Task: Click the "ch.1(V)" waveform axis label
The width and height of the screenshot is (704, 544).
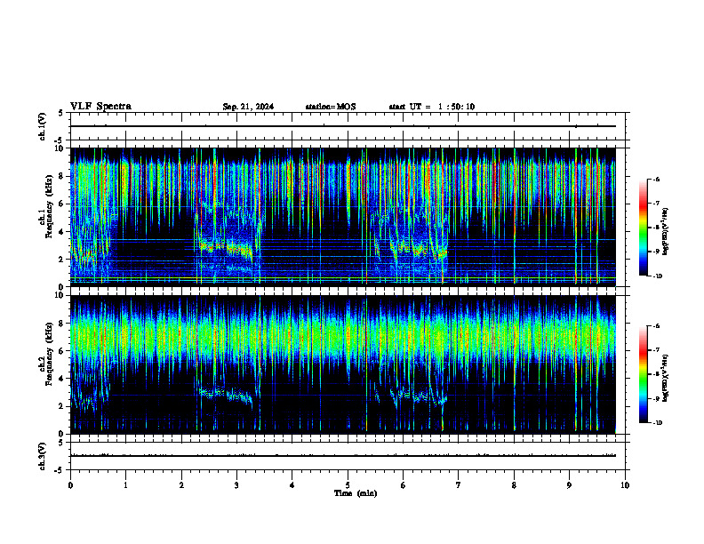Action: click(43, 126)
